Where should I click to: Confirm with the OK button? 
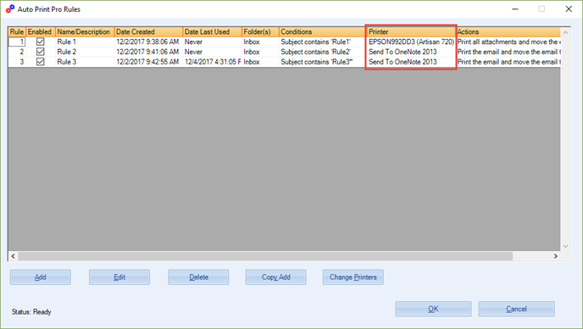coord(433,309)
